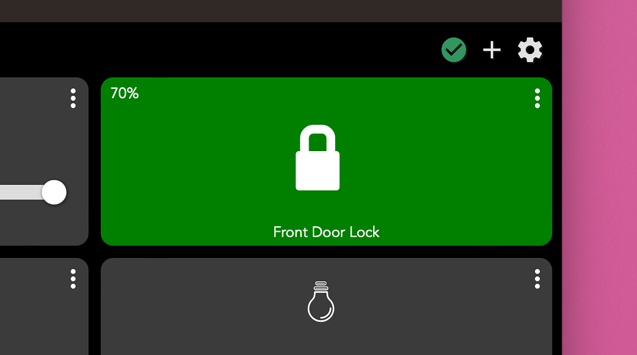Open the Front Door Lock tile's three-dot menu
This screenshot has width=637, height=355.
[x=537, y=98]
